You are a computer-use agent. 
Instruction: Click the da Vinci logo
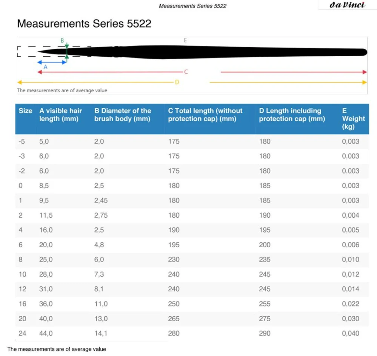click(348, 5)
